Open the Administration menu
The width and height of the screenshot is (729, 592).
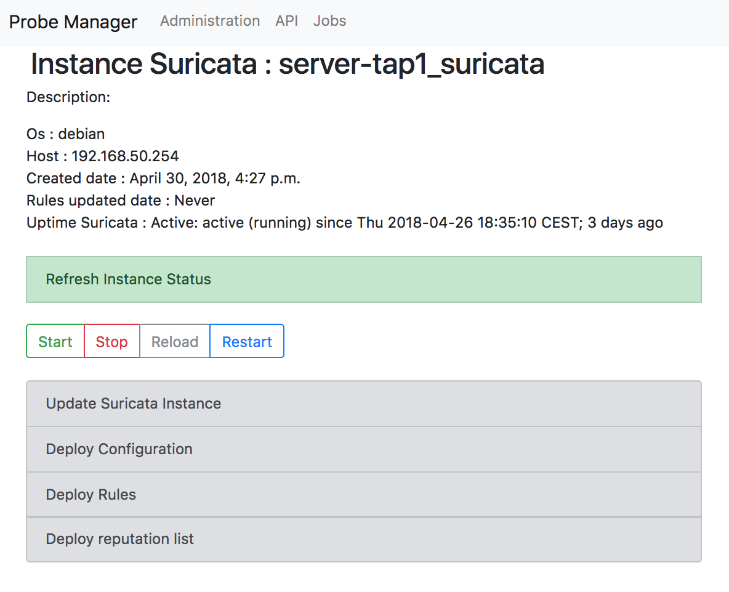[210, 21]
